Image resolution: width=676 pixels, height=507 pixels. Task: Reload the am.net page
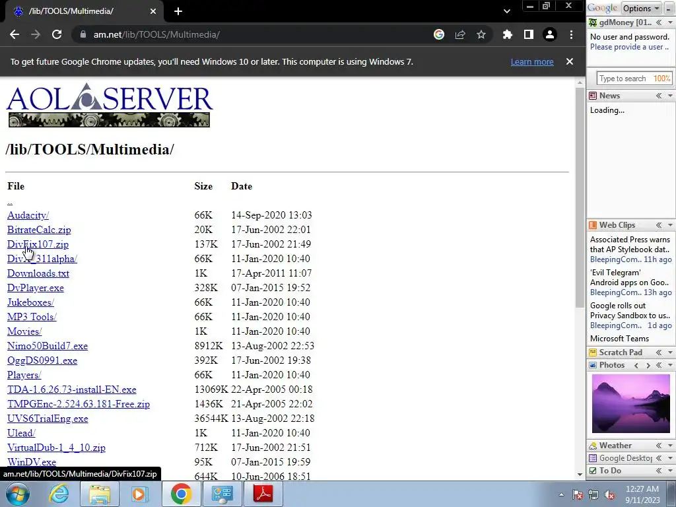(57, 34)
